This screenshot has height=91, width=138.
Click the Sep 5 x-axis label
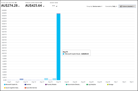(x=131, y=82)
